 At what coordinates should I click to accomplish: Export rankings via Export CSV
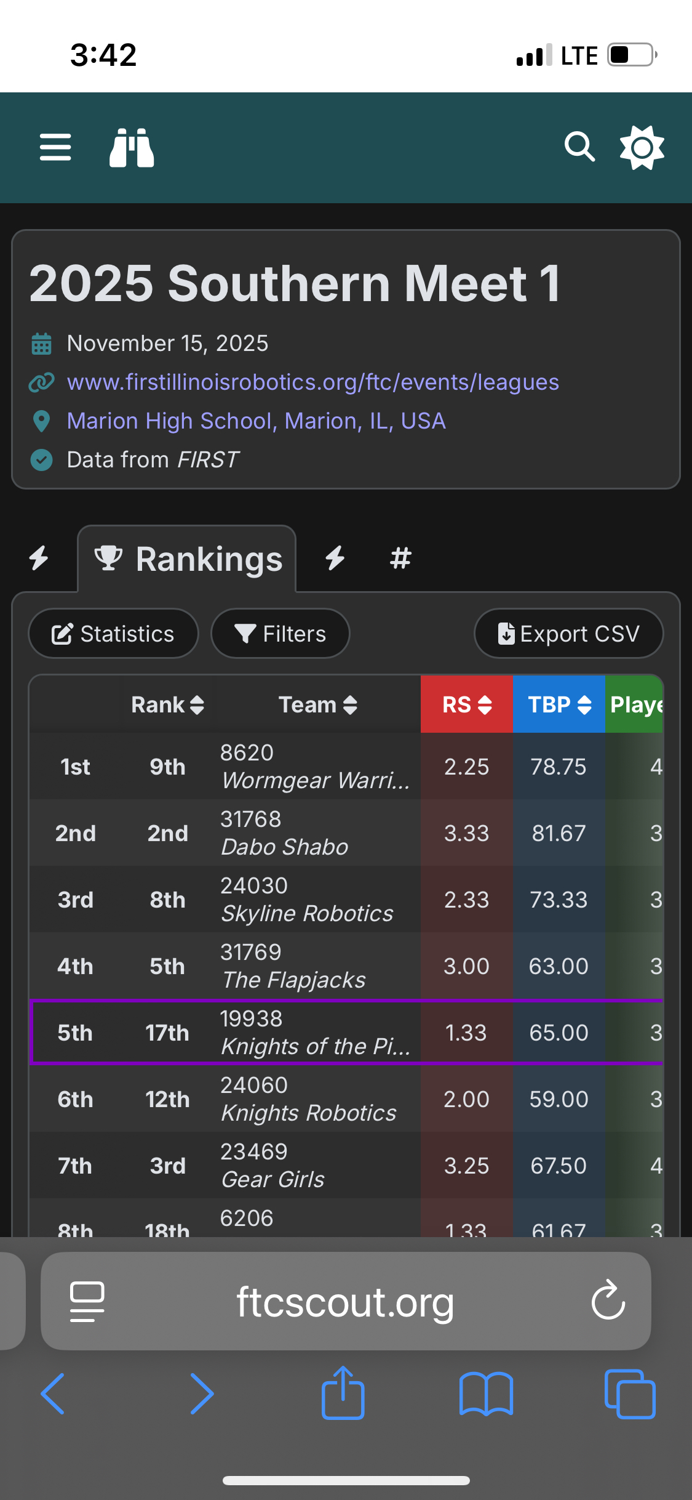[x=569, y=634]
